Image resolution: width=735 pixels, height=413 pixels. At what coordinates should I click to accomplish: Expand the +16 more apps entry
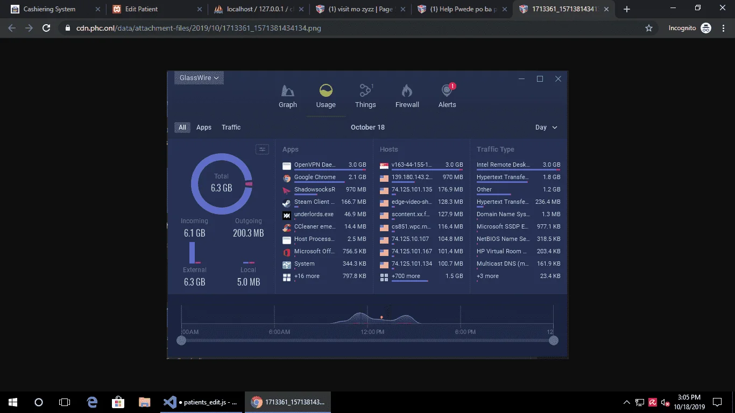(x=324, y=276)
